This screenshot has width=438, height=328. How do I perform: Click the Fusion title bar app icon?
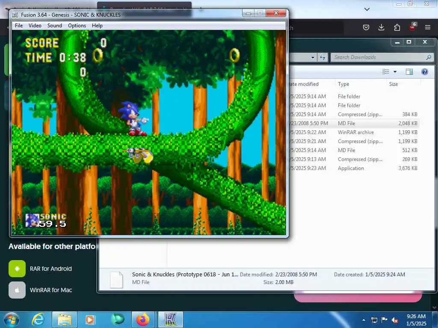(16, 15)
